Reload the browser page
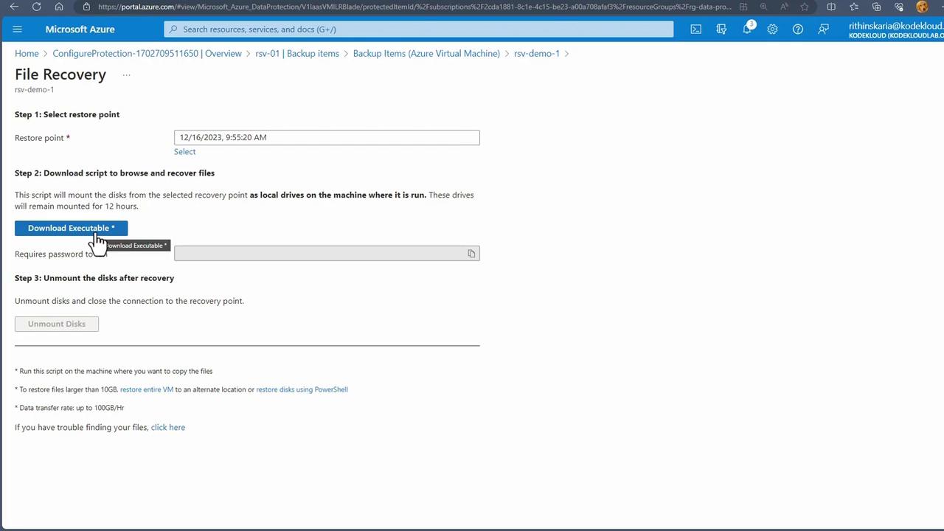Screen dimensions: 944x531 37,7
